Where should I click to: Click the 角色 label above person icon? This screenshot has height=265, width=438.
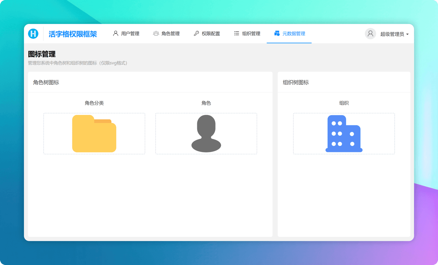coord(206,103)
